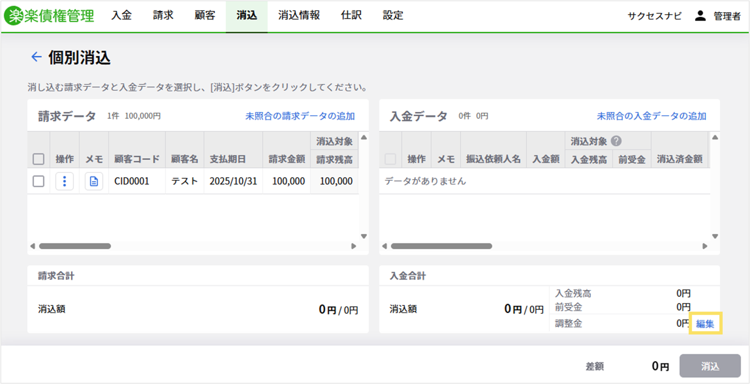750x384 pixels.
Task: Click the 請求データ horizontal scrollbar thumb
Action: [75, 246]
